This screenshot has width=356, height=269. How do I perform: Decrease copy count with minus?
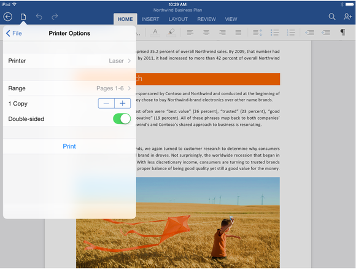click(106, 104)
